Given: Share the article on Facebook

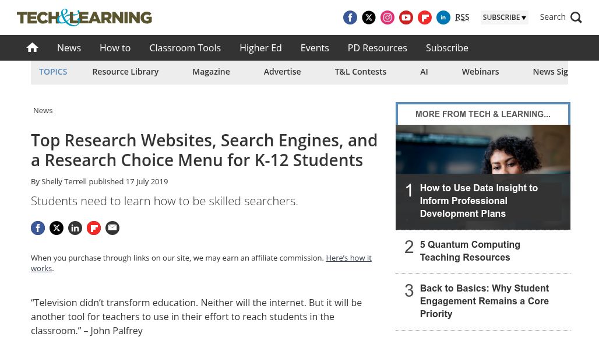Looking at the screenshot, I should [38, 228].
